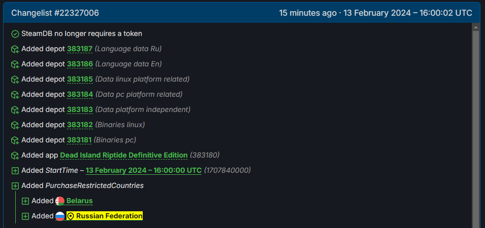Click the app ID text (383180)
This screenshot has width=485, height=228.
pos(205,155)
